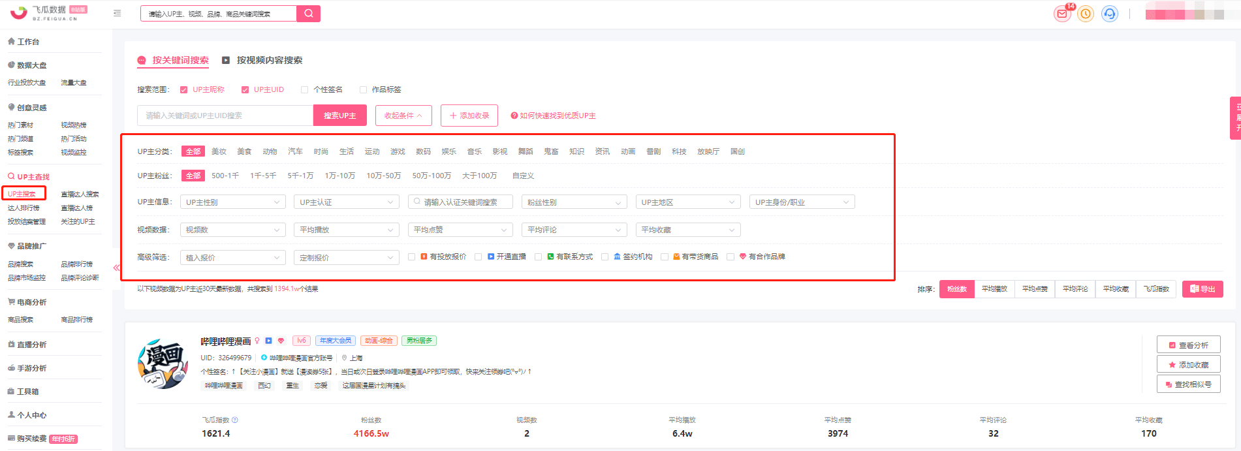
Task: Select 1万-10万 fans range
Action: coord(340,176)
